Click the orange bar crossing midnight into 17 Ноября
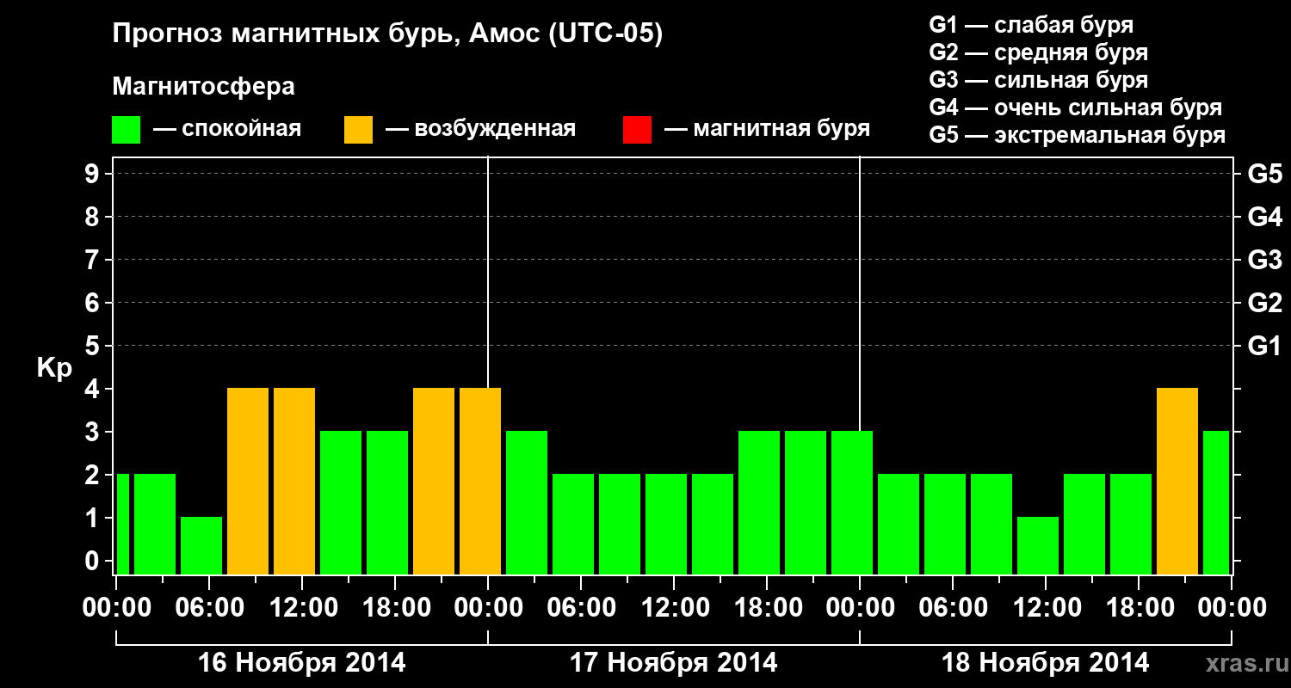The width and height of the screenshot is (1291, 688). tap(480, 481)
